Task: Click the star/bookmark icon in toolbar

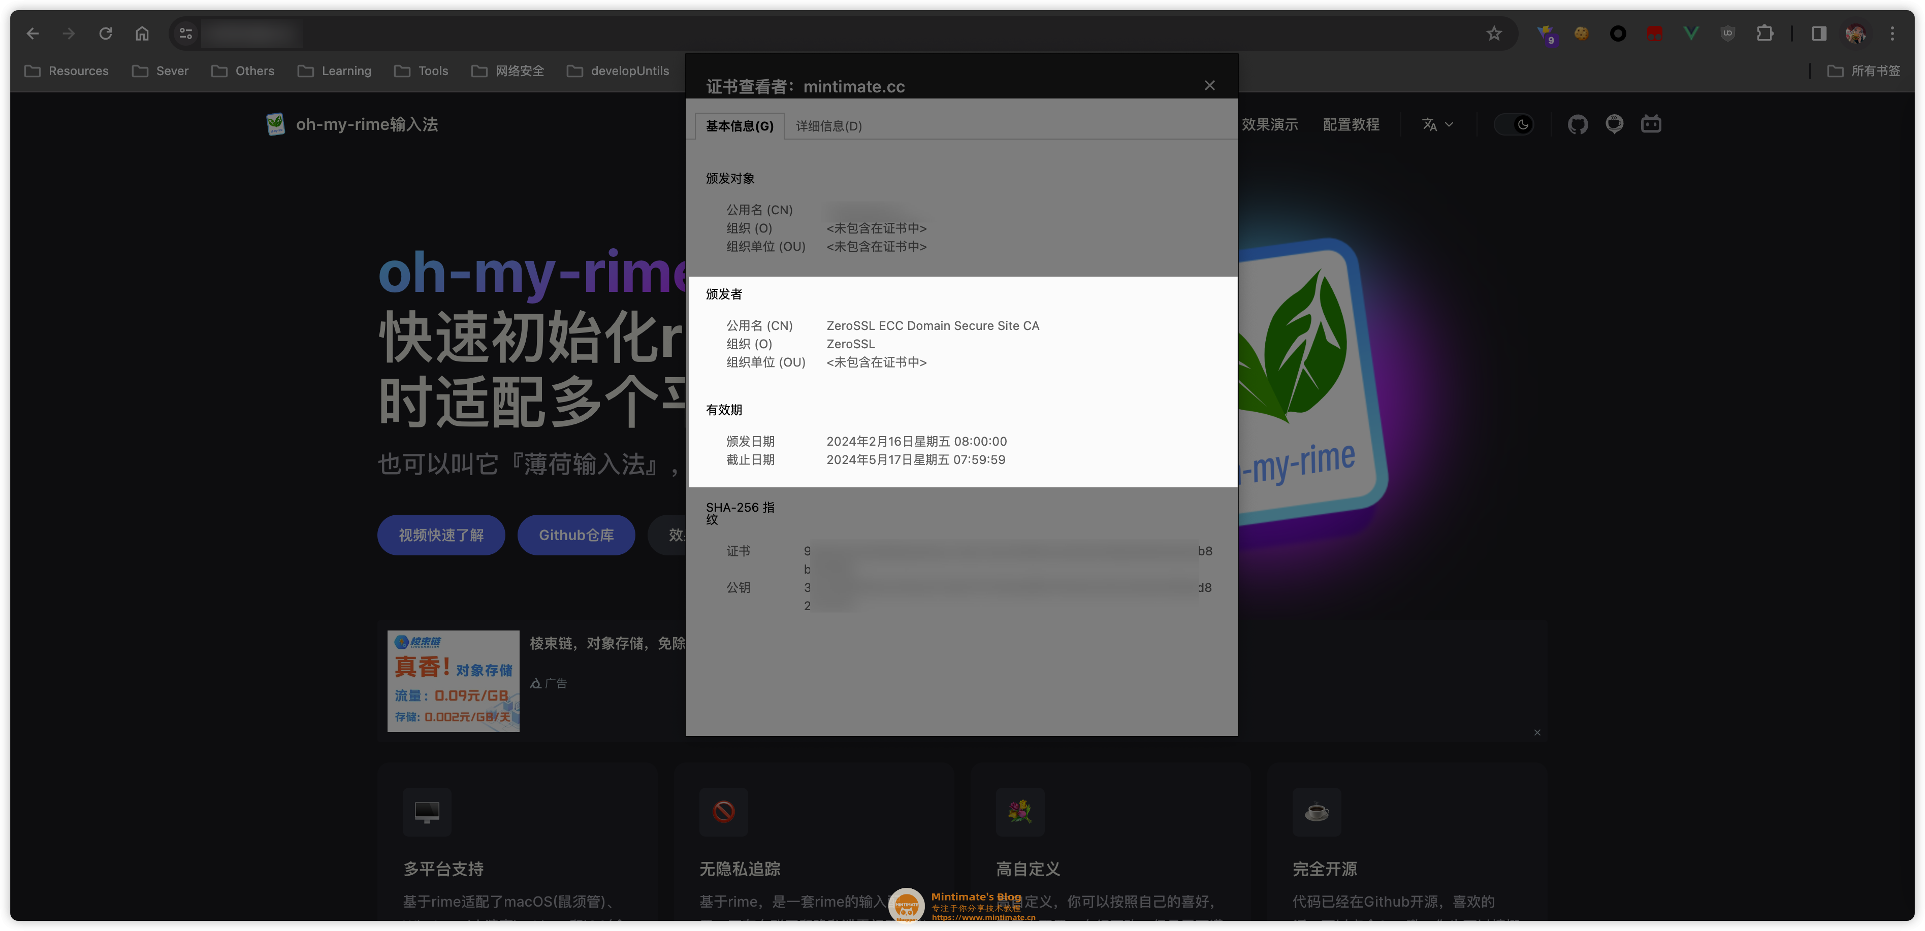Action: click(x=1494, y=32)
